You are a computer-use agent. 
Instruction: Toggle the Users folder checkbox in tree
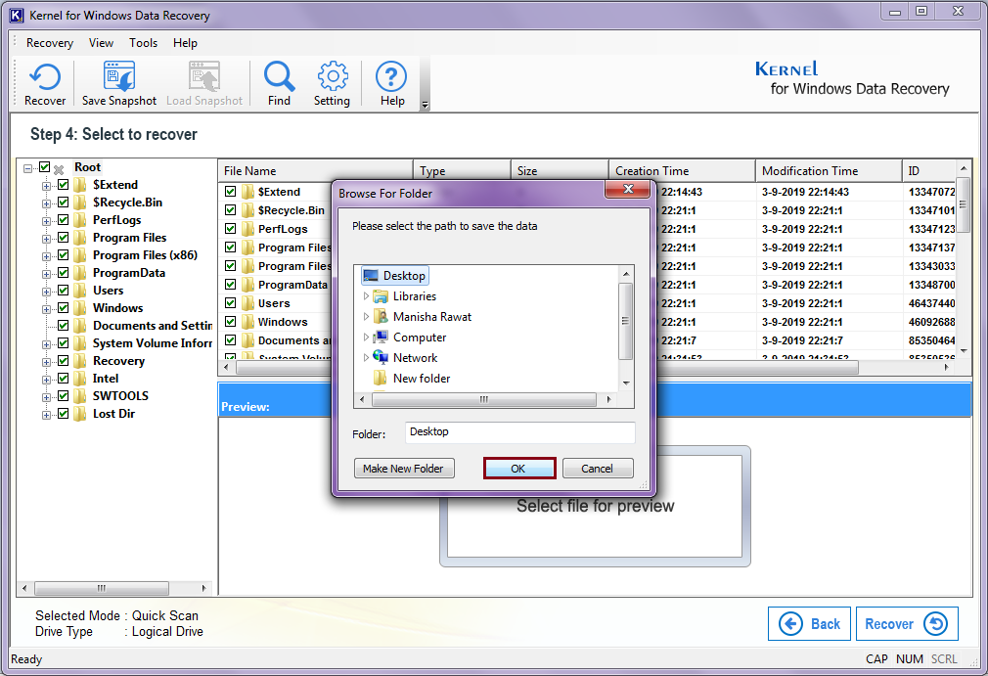click(64, 291)
